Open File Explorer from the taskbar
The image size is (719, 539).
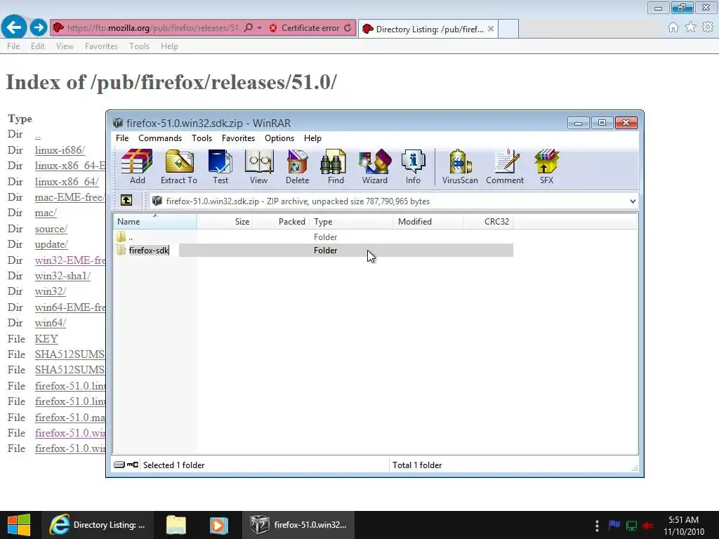(176, 525)
